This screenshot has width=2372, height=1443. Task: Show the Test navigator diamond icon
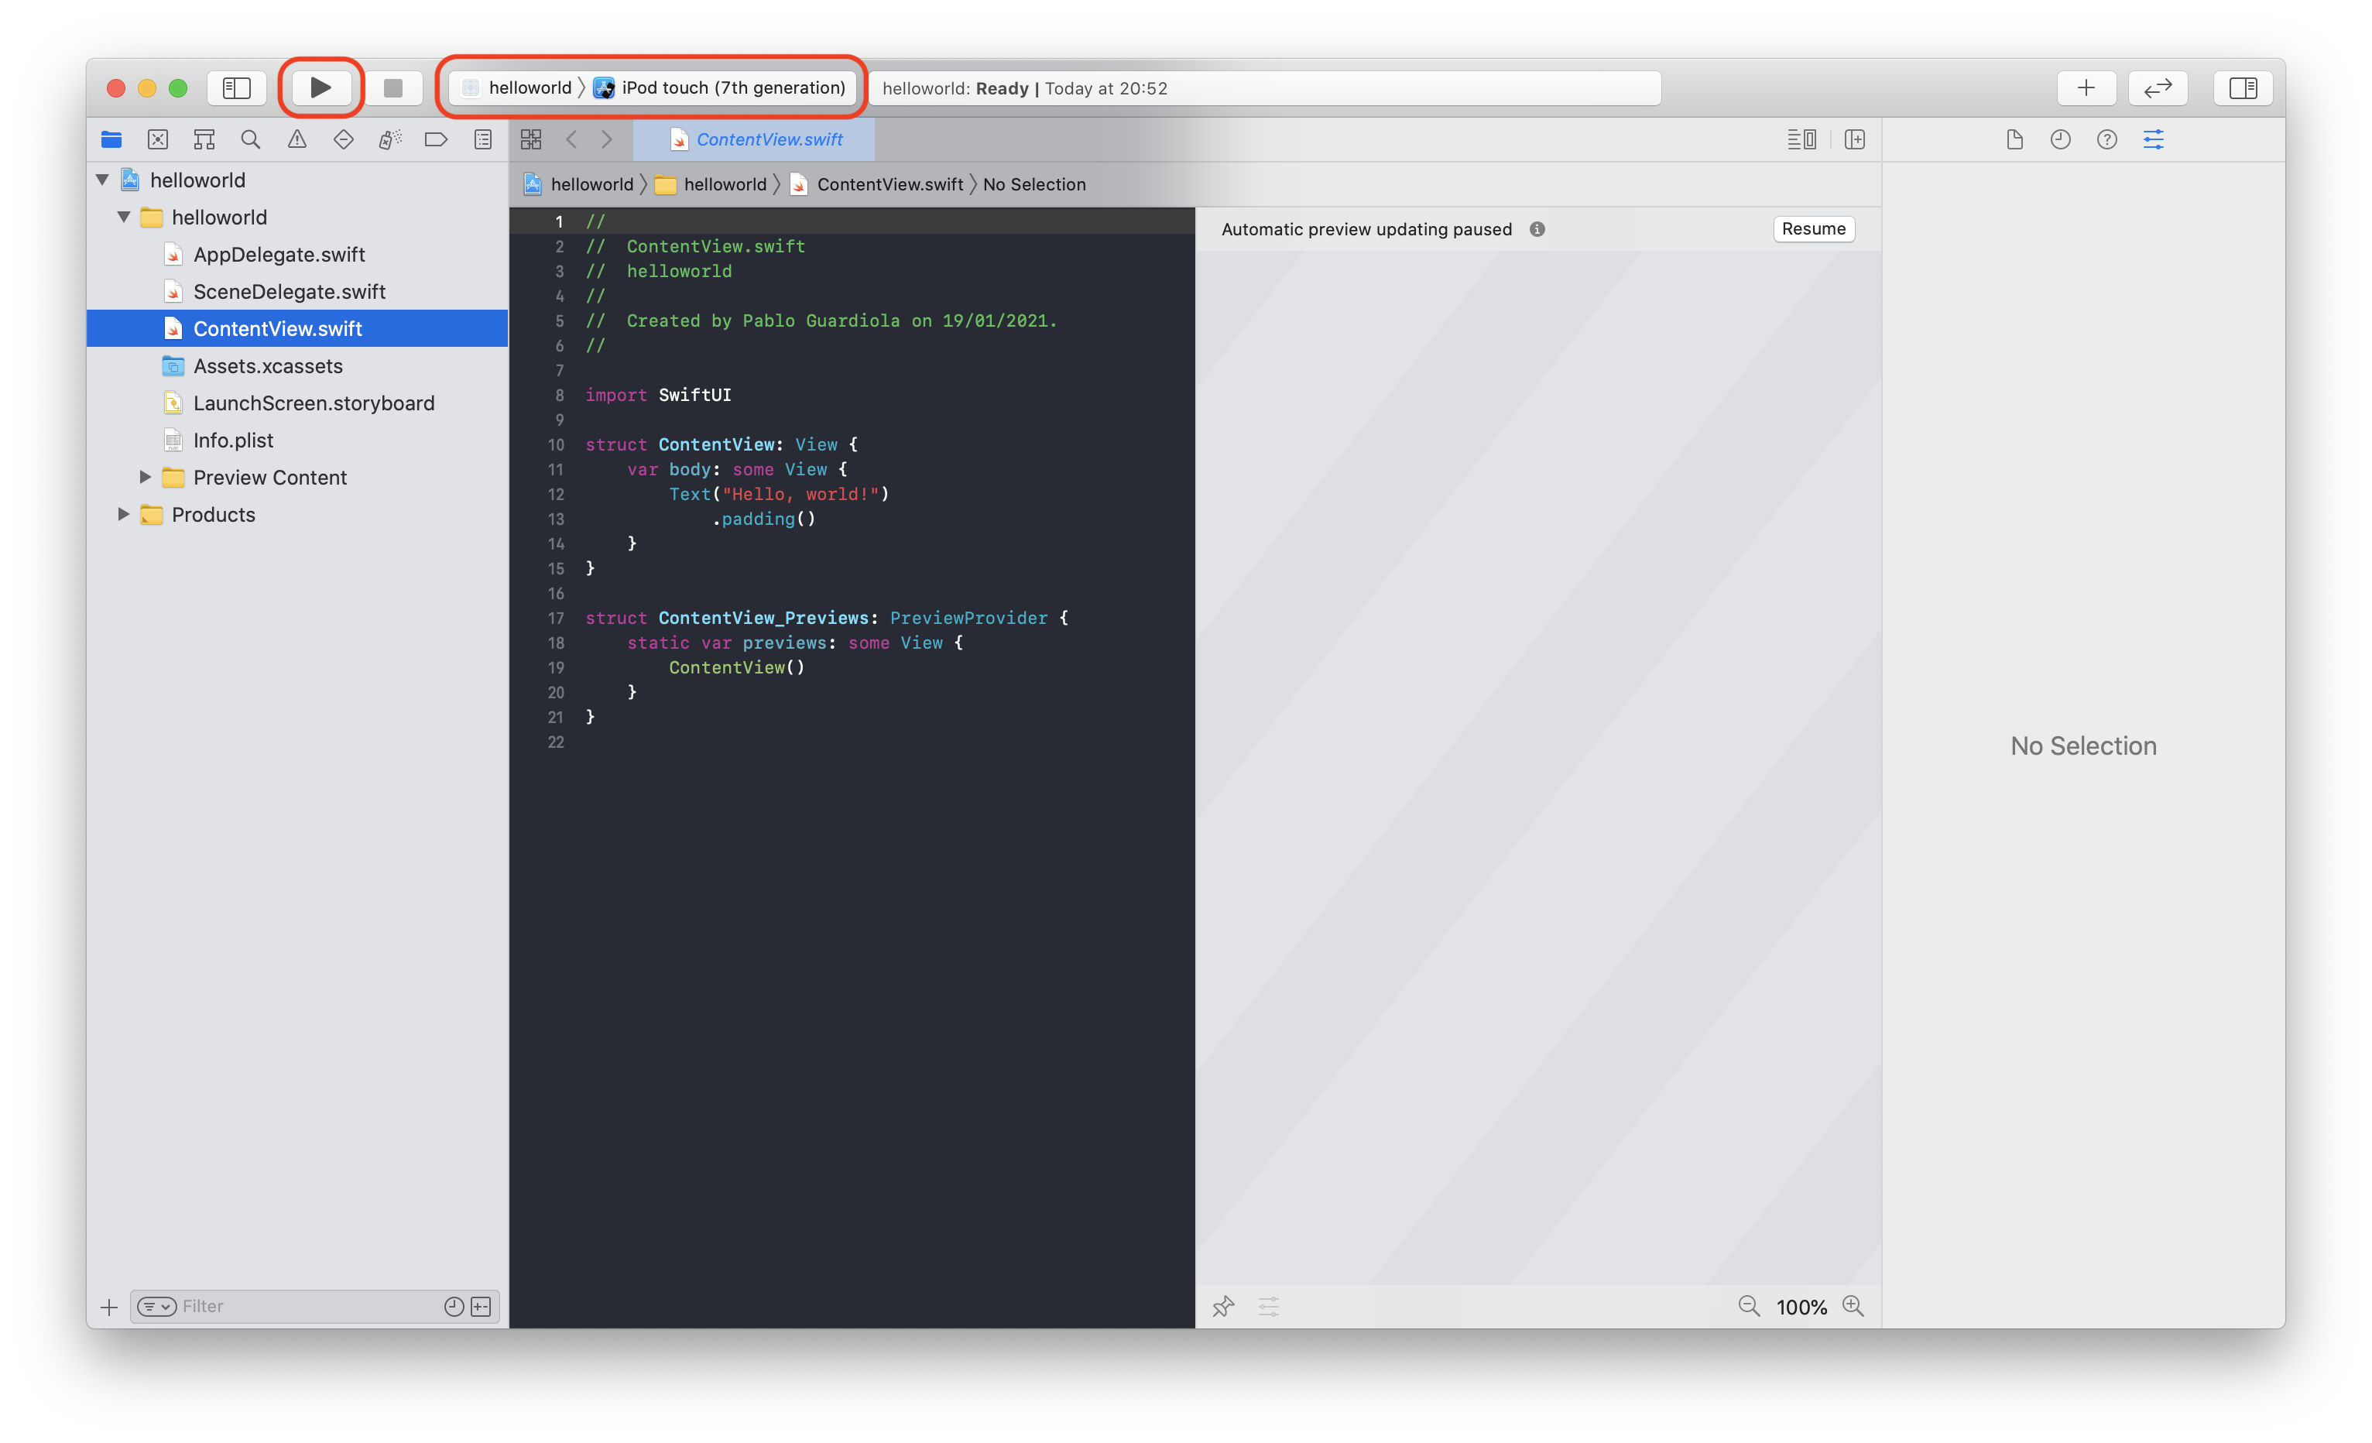pyautogui.click(x=344, y=139)
